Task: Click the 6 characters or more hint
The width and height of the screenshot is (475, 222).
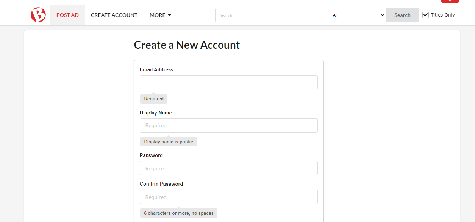Action: pos(178,213)
